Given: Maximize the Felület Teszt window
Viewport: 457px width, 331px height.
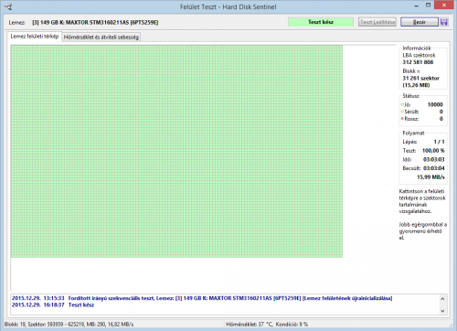Looking at the screenshot, I should click(x=428, y=5).
